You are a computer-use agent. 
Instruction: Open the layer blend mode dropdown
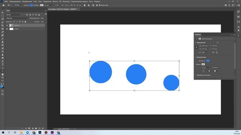pyautogui.click(x=17, y=18)
